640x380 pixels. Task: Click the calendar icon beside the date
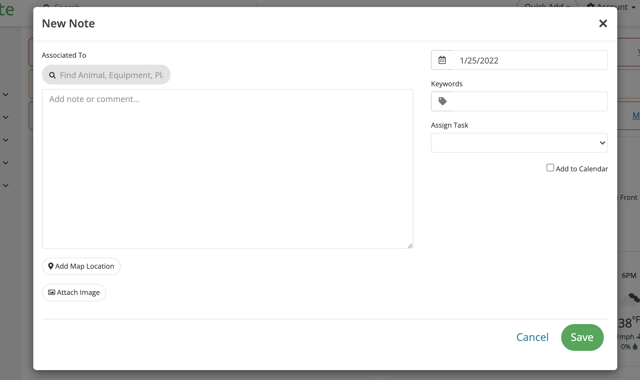[x=442, y=60]
